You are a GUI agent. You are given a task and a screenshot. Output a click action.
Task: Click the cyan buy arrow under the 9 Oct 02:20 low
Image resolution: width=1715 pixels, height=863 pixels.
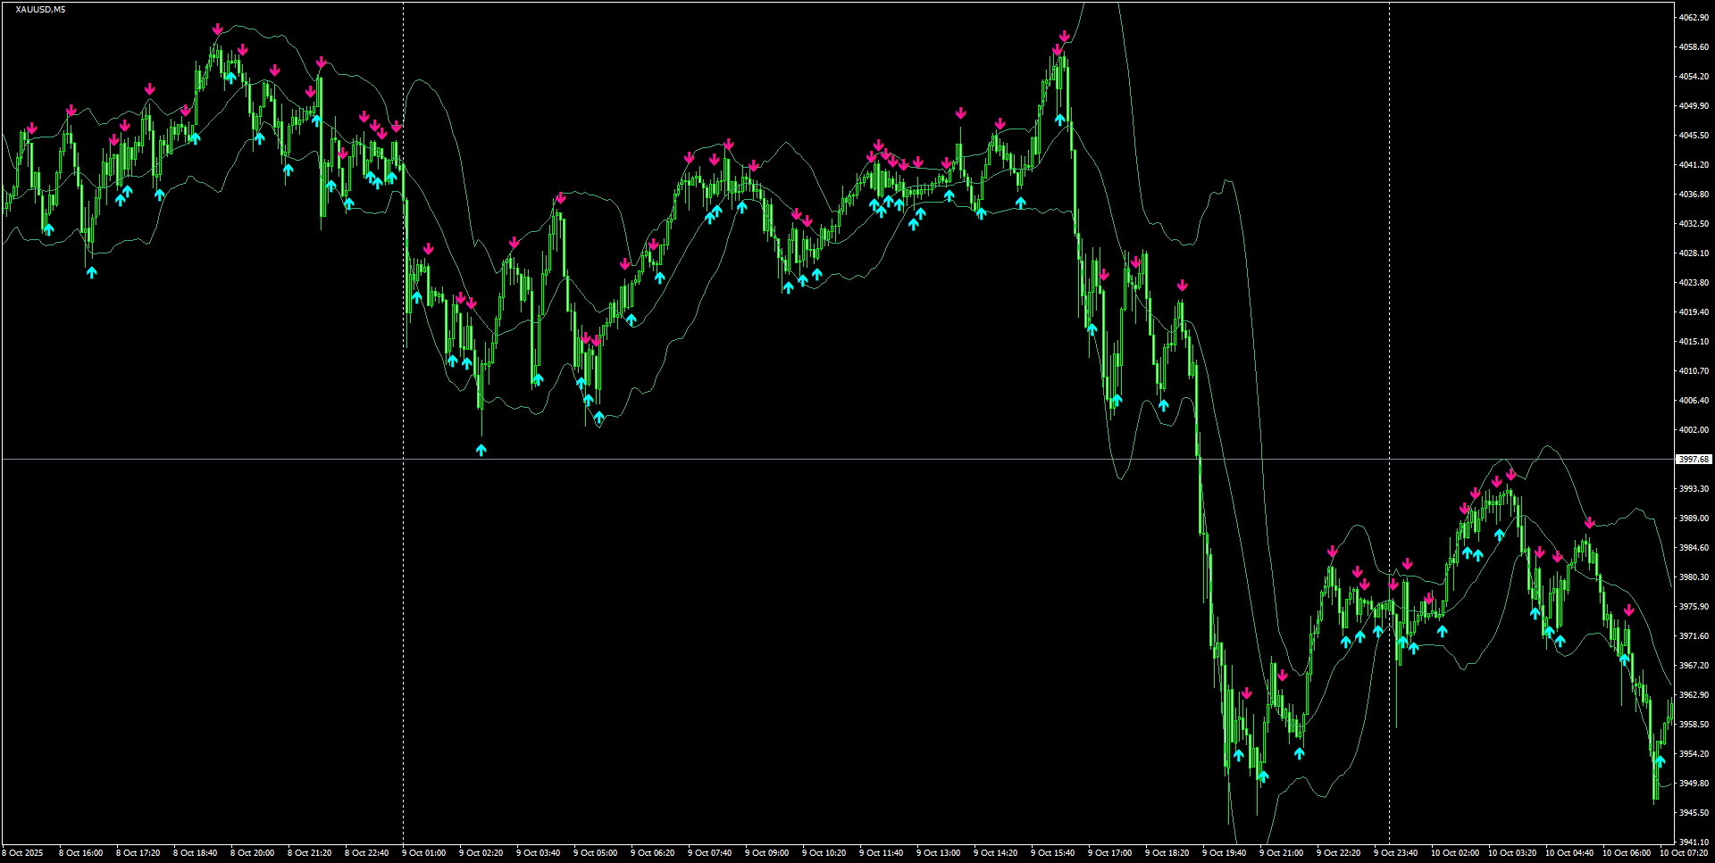point(481,450)
